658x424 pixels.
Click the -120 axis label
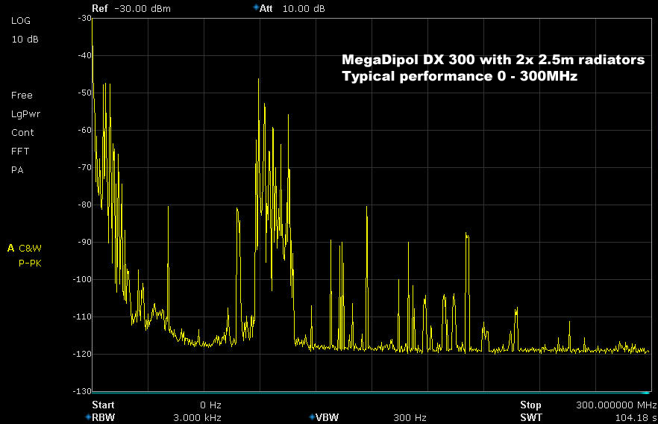(82, 354)
